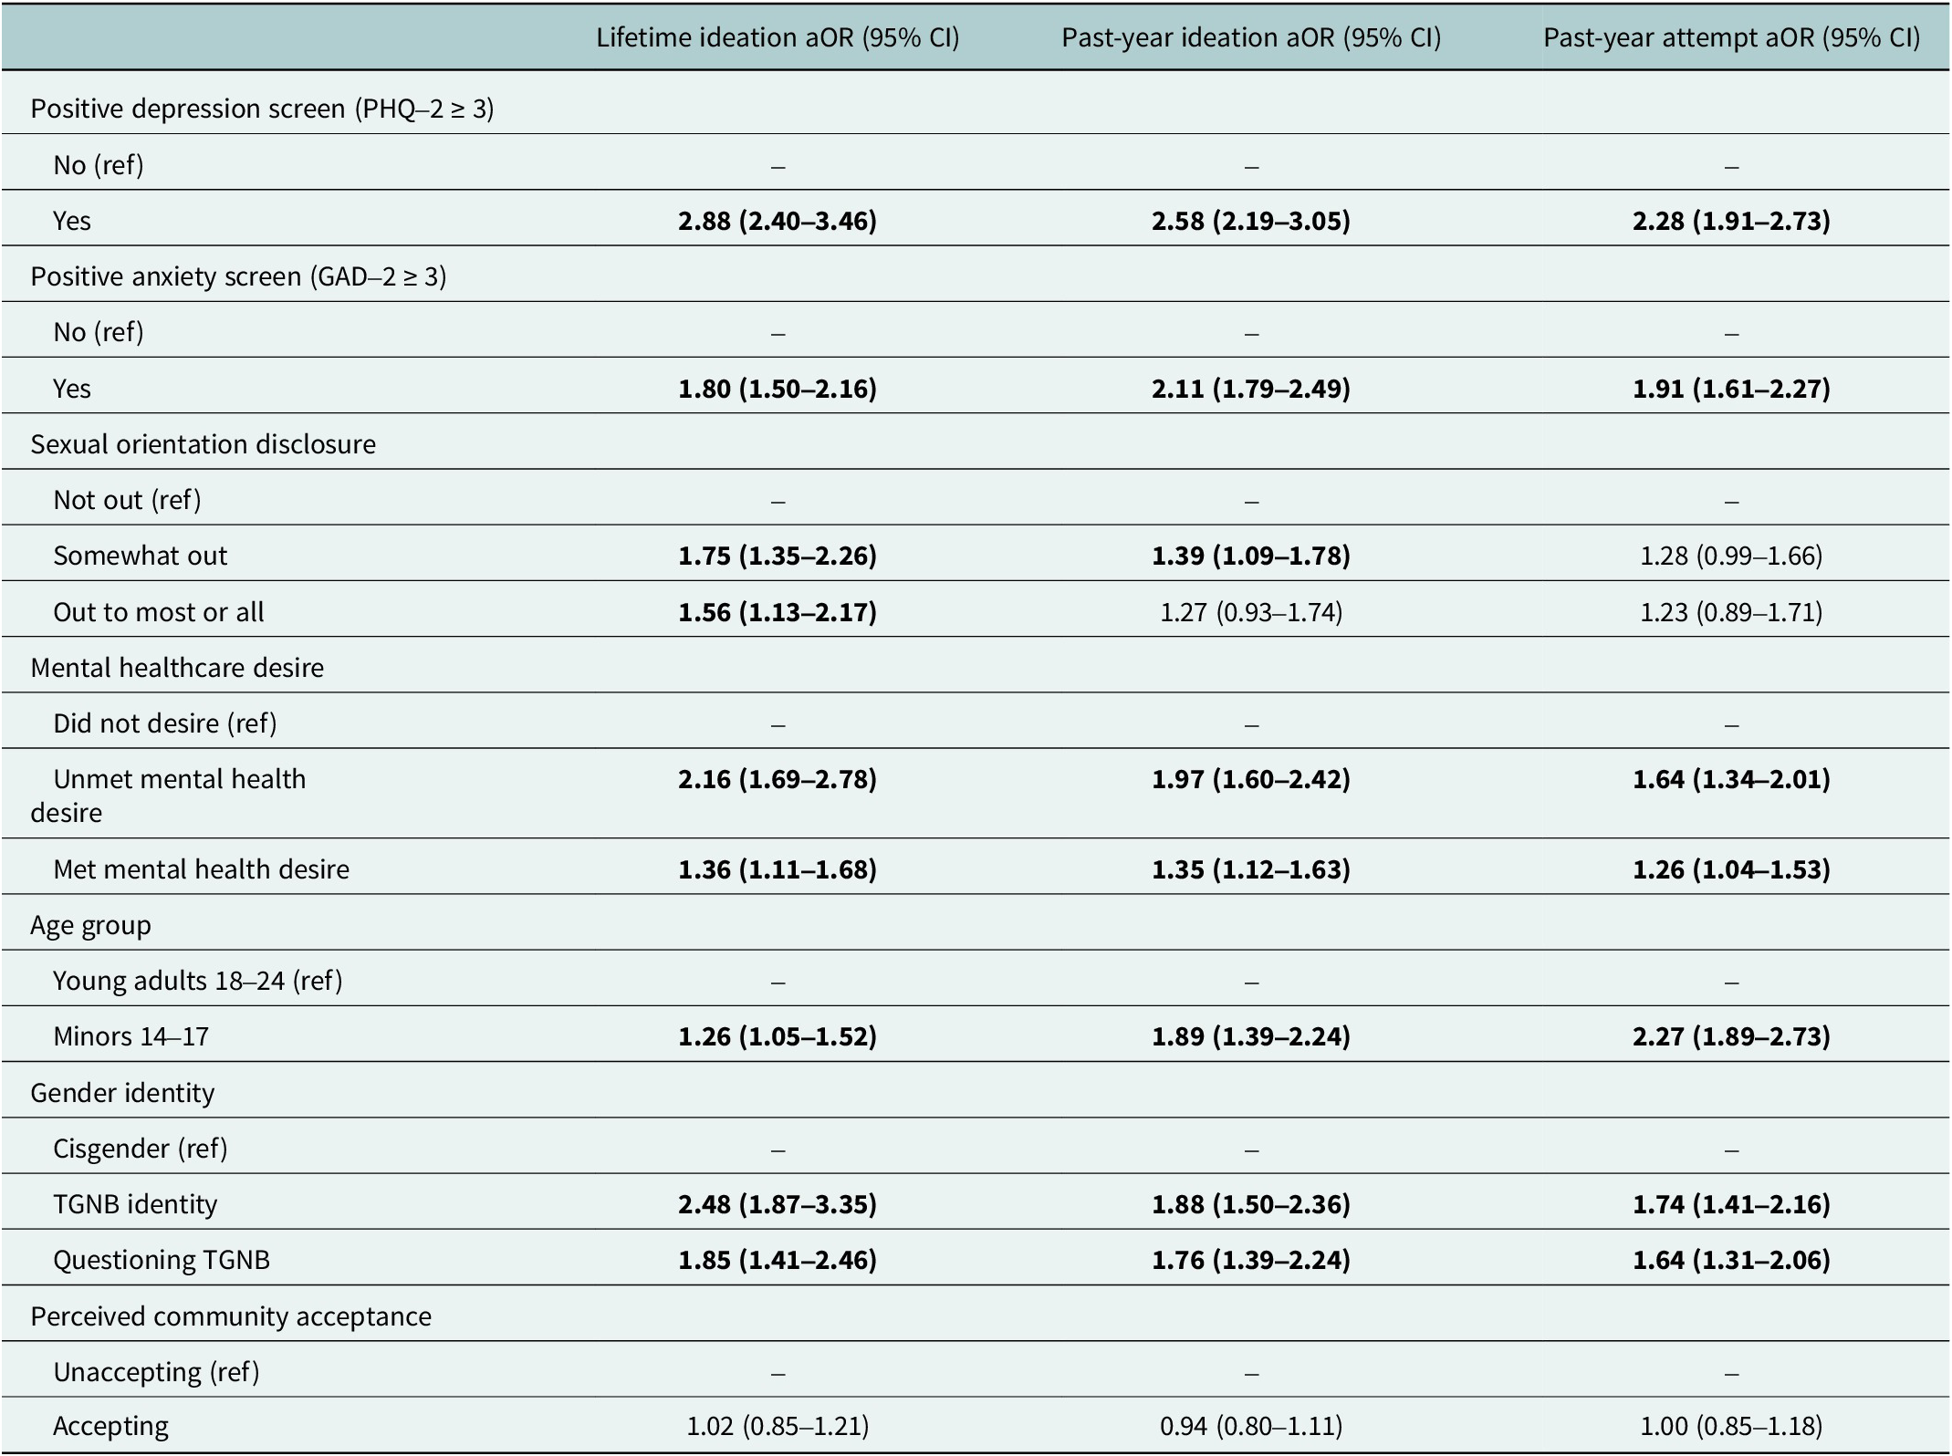Viewport: 1952px width, 1456px height.
Task: Click the Past-year ideation aOR column header
Action: pos(1251,37)
